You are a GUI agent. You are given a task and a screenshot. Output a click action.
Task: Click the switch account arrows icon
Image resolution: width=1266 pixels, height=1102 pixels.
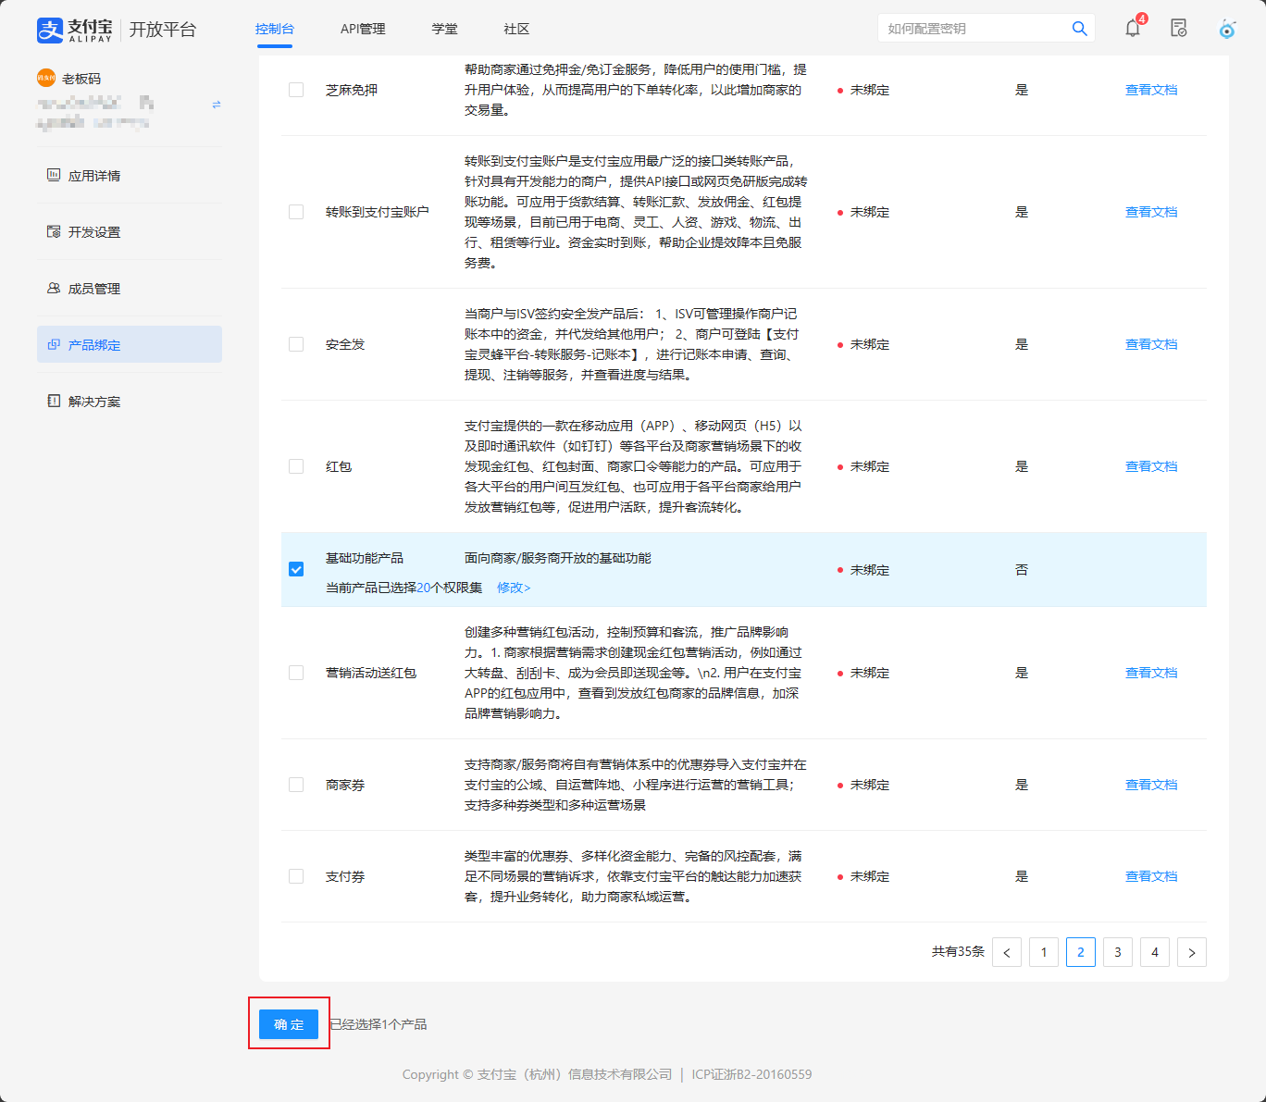[x=217, y=105]
